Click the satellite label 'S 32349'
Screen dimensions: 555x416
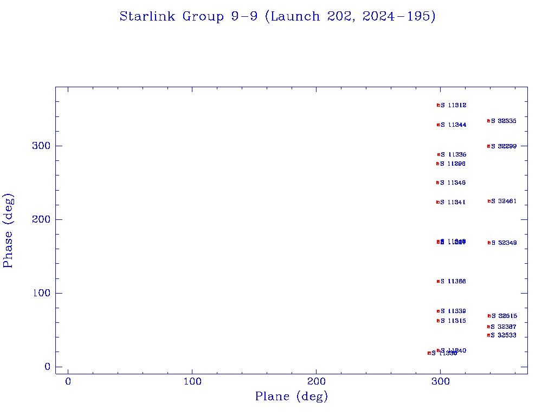point(504,243)
